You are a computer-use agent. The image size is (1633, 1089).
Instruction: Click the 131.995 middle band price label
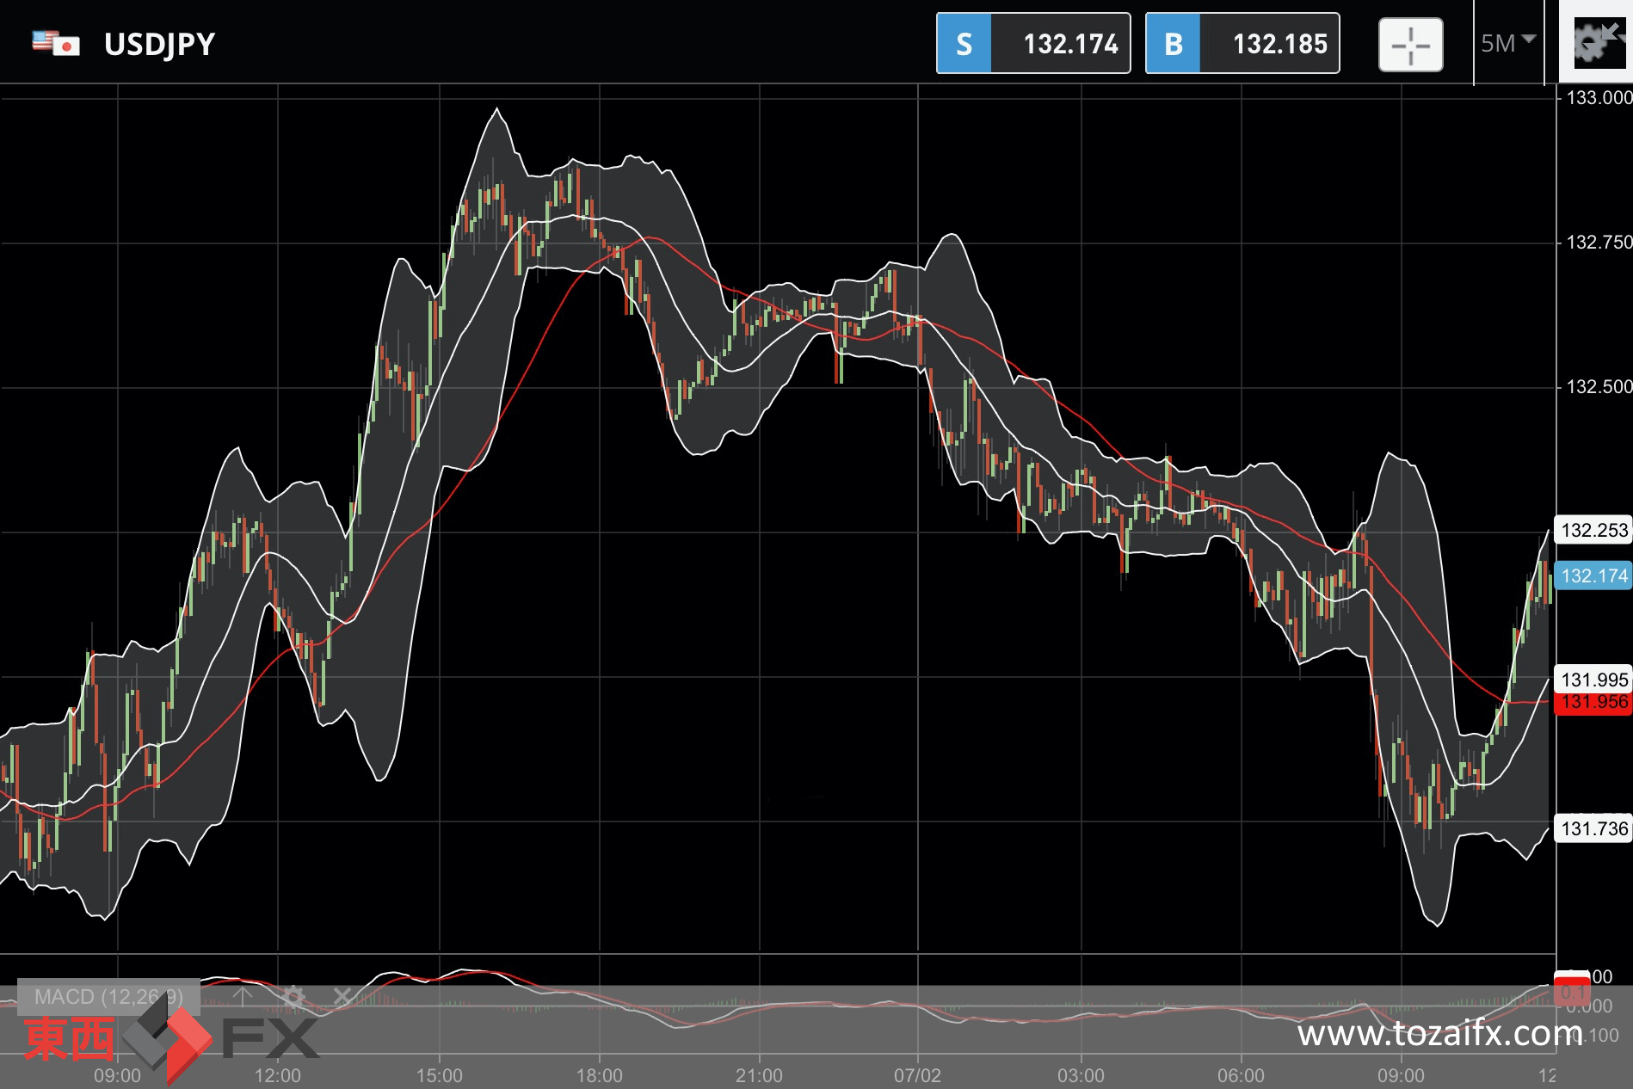click(1593, 679)
